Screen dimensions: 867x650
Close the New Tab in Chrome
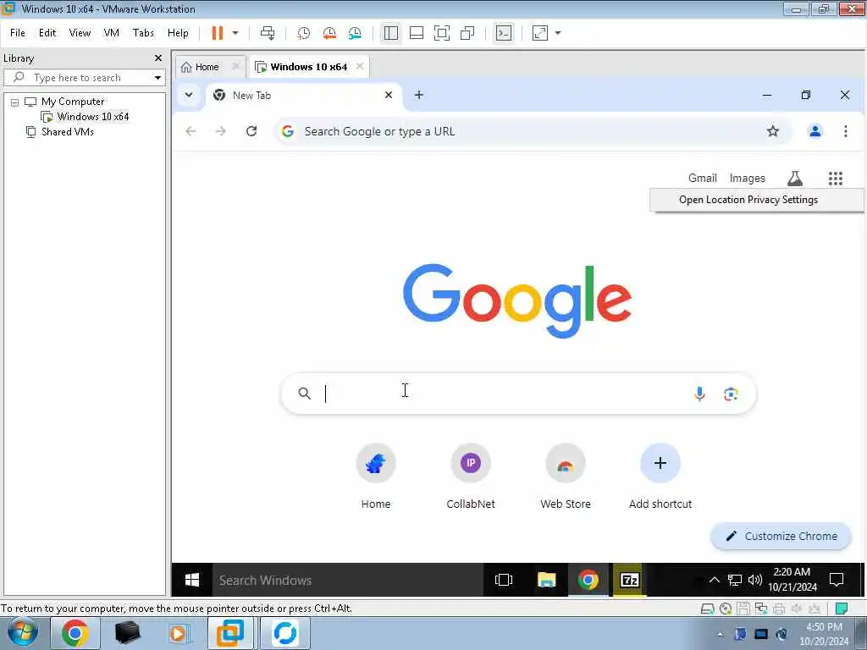pyautogui.click(x=389, y=95)
